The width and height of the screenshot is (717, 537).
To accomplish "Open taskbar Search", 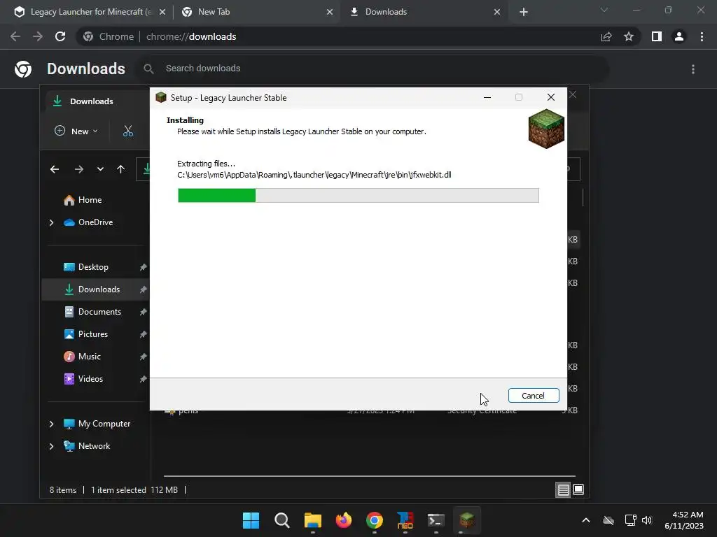I will 281,520.
